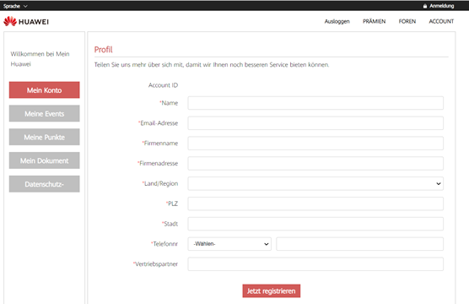This screenshot has width=469, height=304.
Task: Open the Sprache language dropdown
Action: tap(15, 6)
